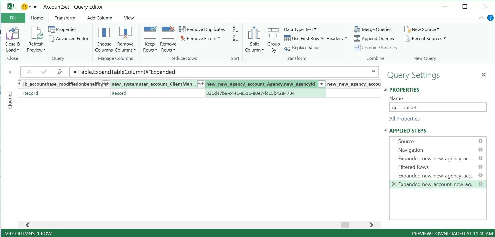
Task: Click the Keep Rows icon
Action: (150, 33)
